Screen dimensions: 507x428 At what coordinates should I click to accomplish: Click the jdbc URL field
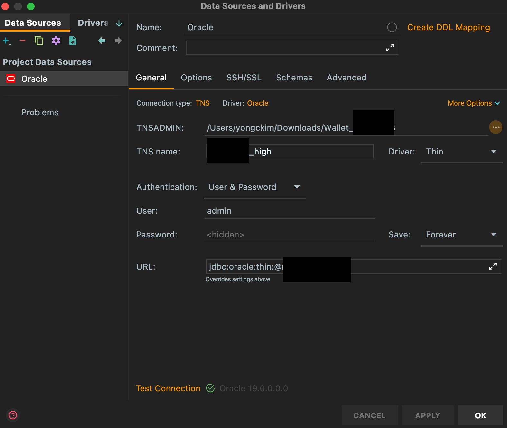(353, 266)
